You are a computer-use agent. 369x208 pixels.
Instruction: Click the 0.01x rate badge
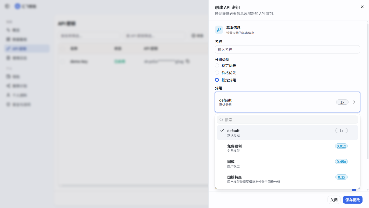(x=341, y=146)
